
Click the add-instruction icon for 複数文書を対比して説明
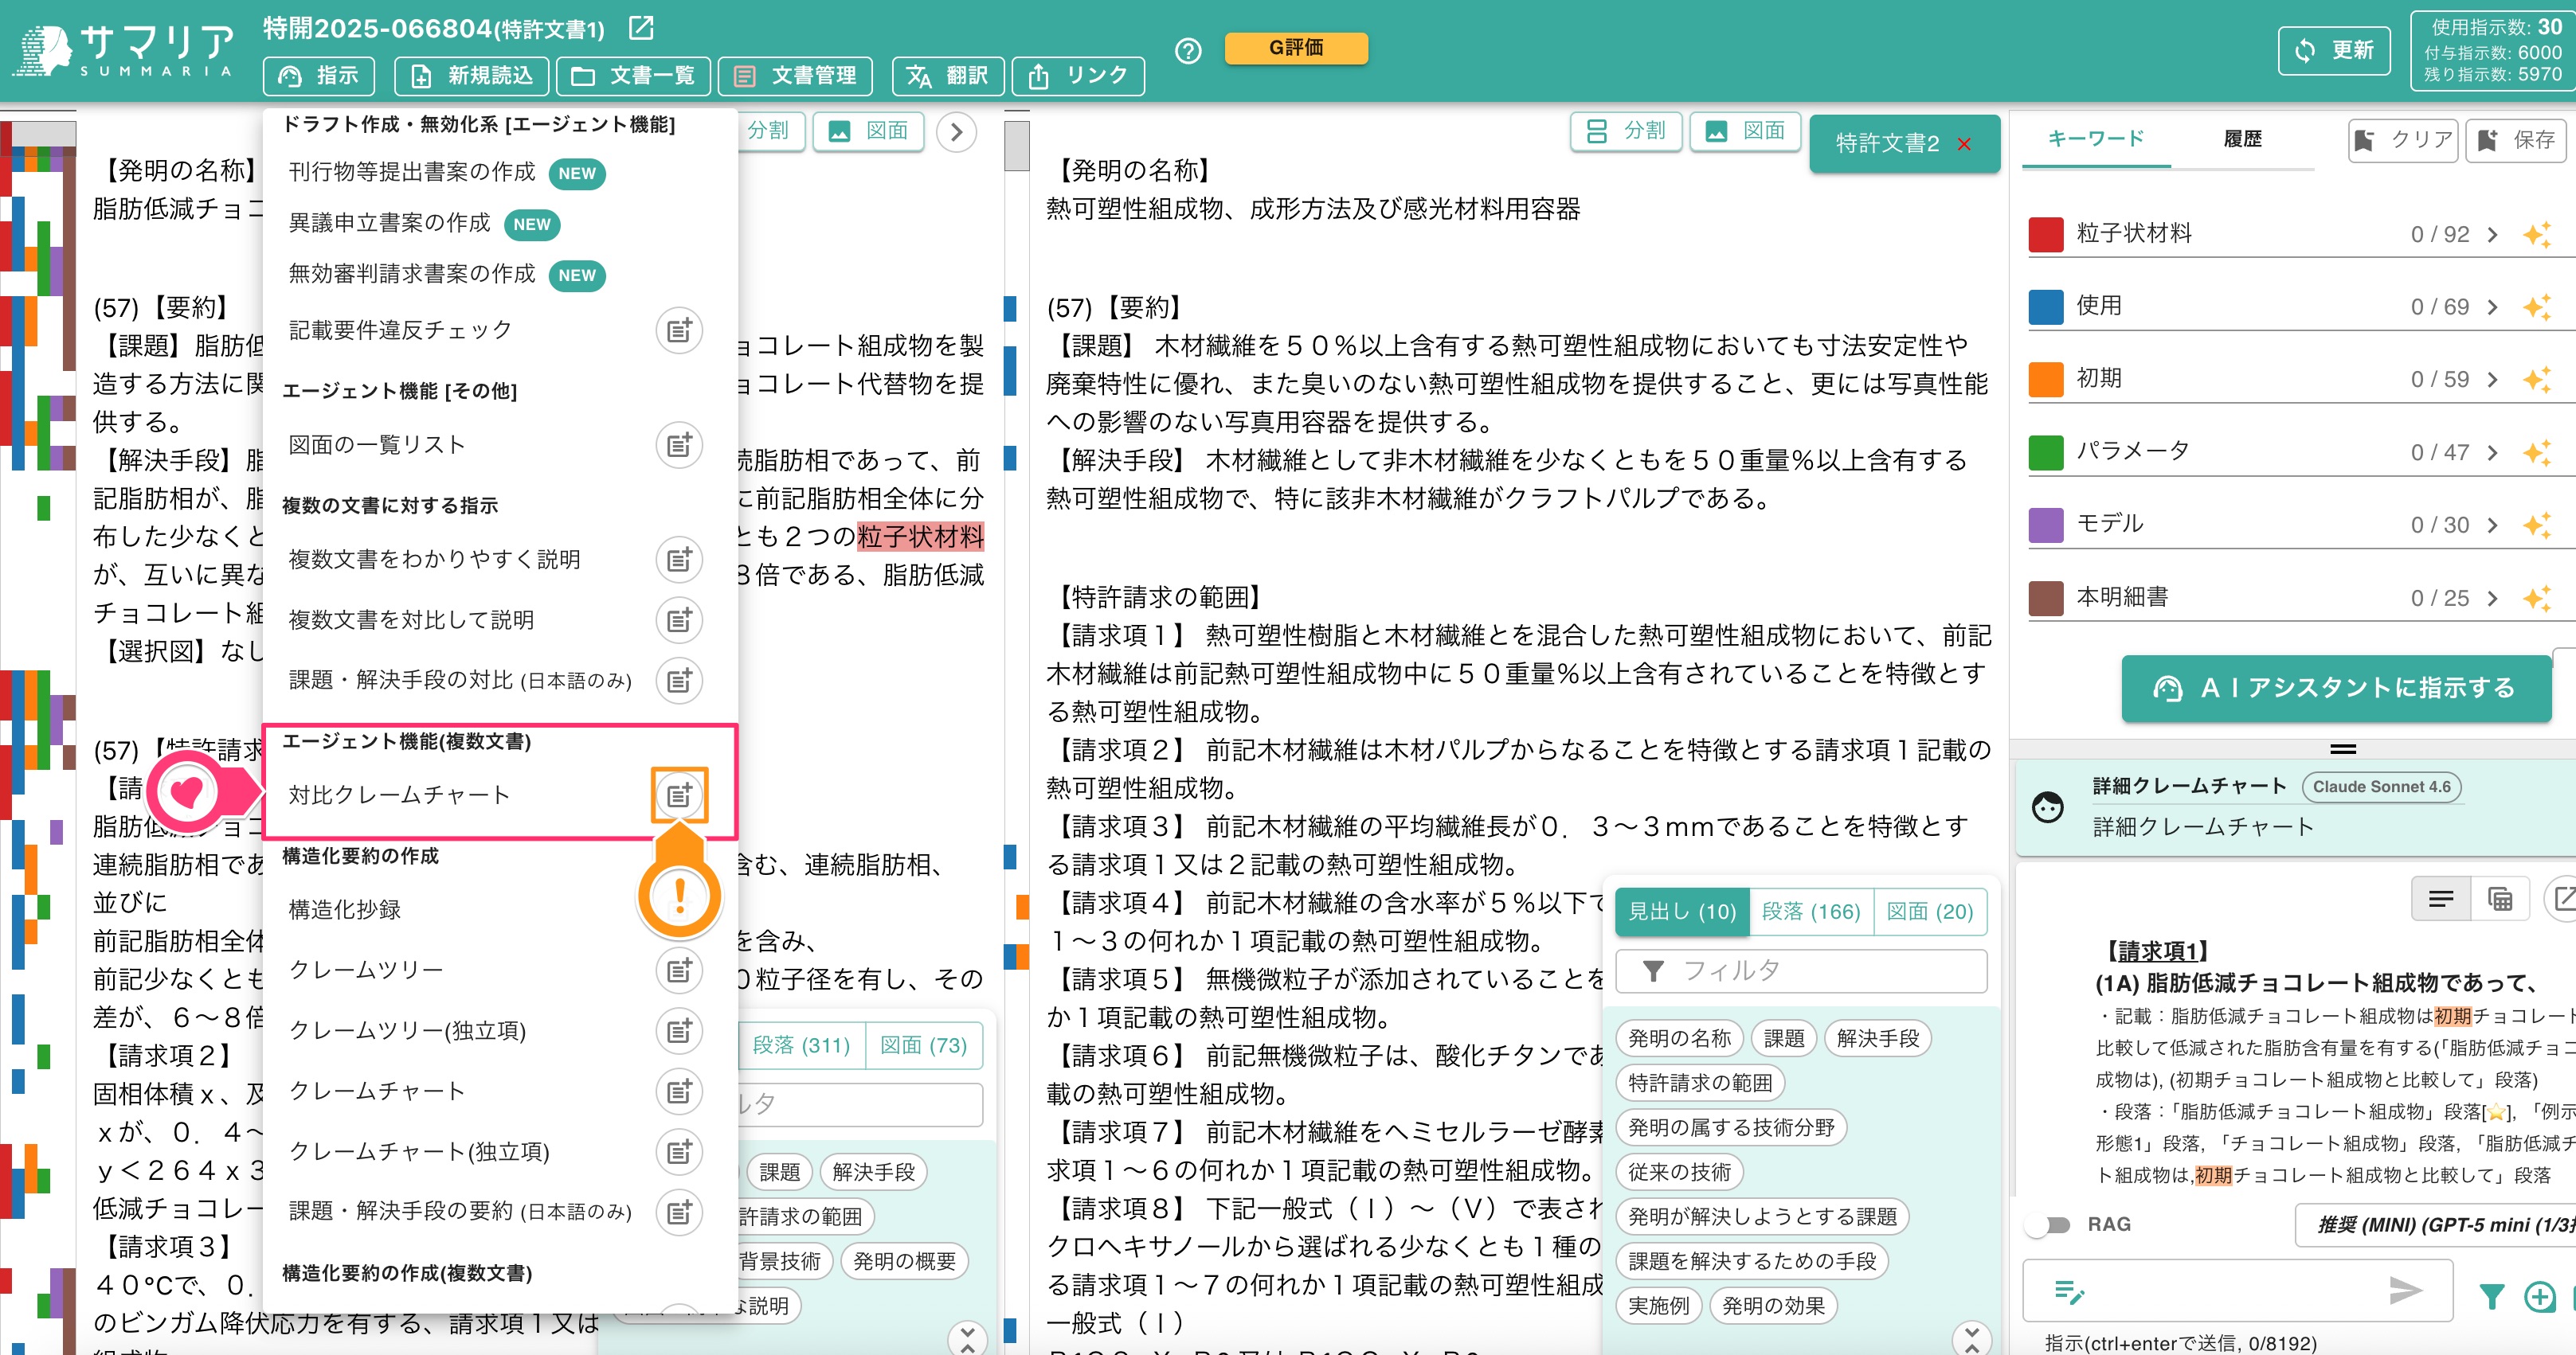pos(679,620)
